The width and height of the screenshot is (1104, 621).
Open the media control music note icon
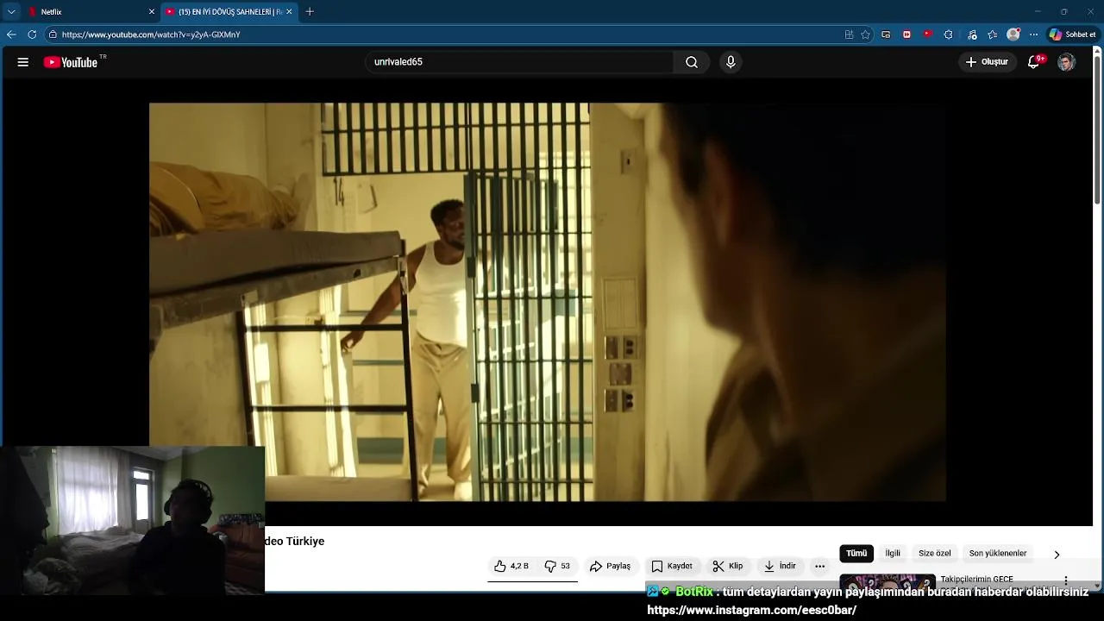tap(972, 34)
